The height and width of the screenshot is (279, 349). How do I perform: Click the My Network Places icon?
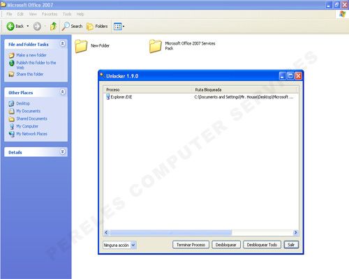pos(11,134)
